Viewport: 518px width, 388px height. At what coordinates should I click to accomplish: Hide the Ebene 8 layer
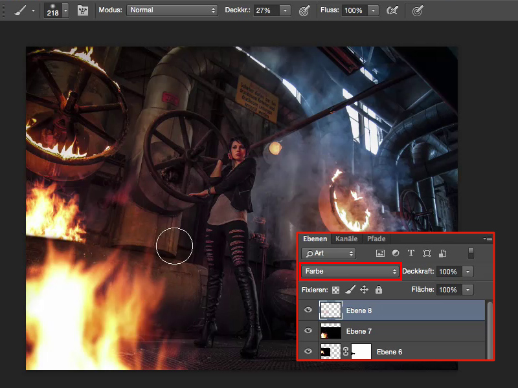click(308, 310)
